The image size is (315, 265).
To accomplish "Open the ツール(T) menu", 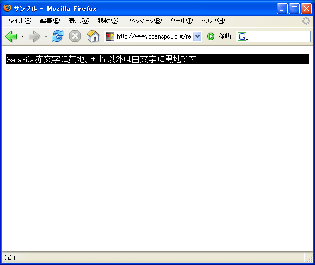I will coord(181,21).
